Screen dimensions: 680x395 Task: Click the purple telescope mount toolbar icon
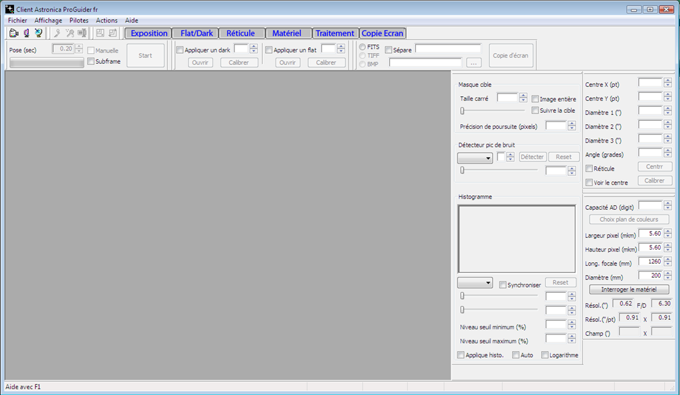coord(27,33)
